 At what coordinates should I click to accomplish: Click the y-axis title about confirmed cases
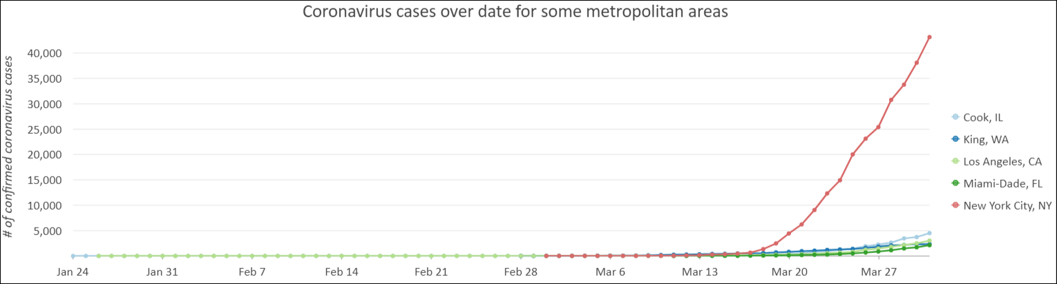[x=9, y=145]
